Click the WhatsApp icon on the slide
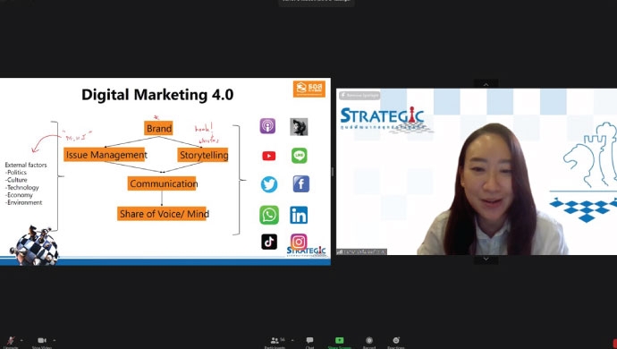 click(x=269, y=215)
